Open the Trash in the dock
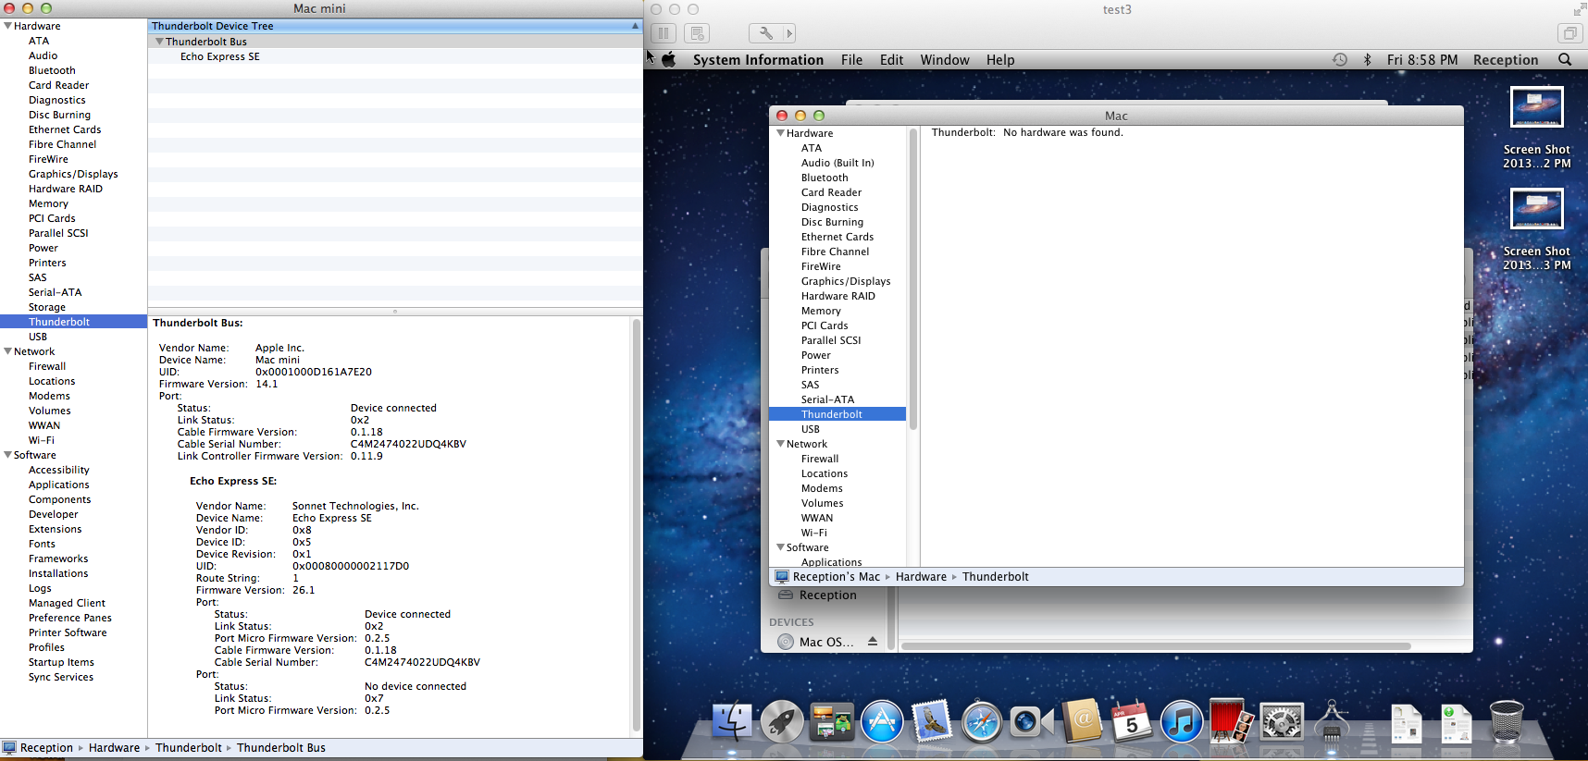The width and height of the screenshot is (1588, 761). [1507, 722]
